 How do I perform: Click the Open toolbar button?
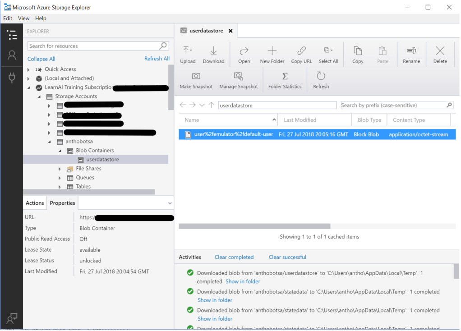(x=244, y=55)
